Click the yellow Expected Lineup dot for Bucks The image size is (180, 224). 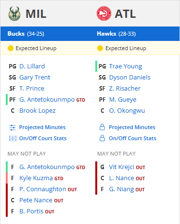click(11, 48)
